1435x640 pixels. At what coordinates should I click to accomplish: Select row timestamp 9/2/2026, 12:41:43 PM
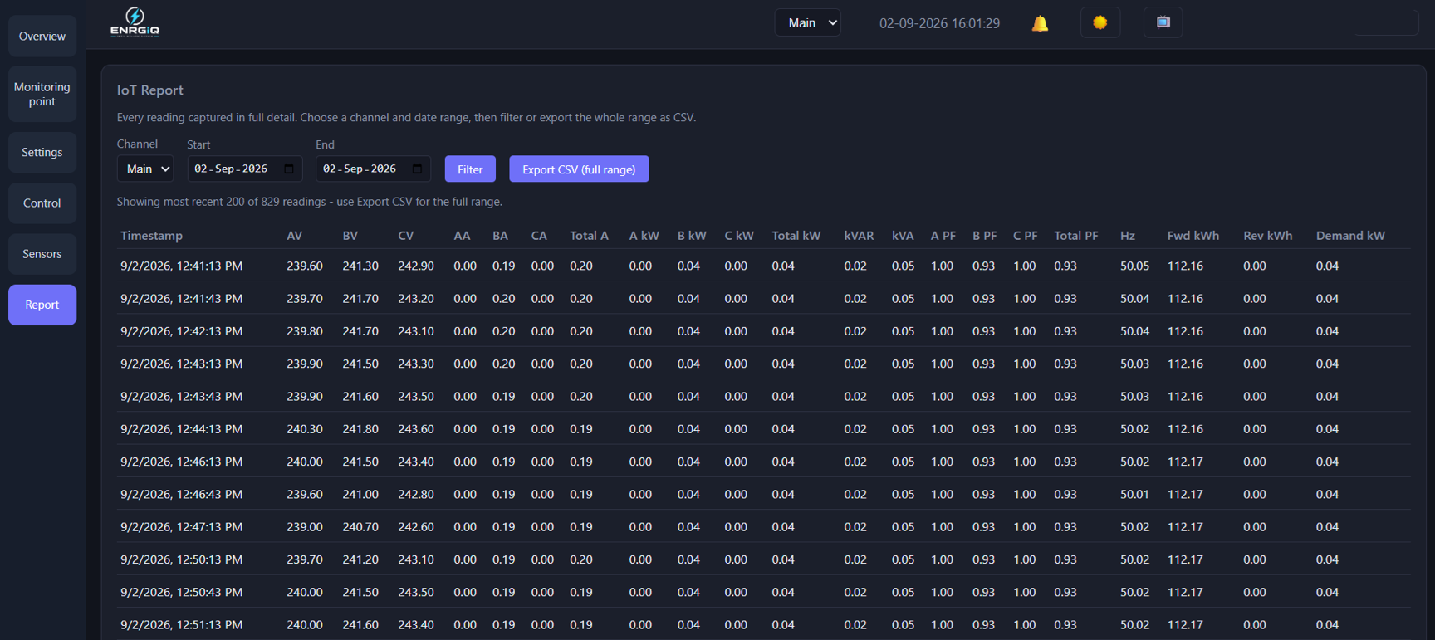click(182, 299)
